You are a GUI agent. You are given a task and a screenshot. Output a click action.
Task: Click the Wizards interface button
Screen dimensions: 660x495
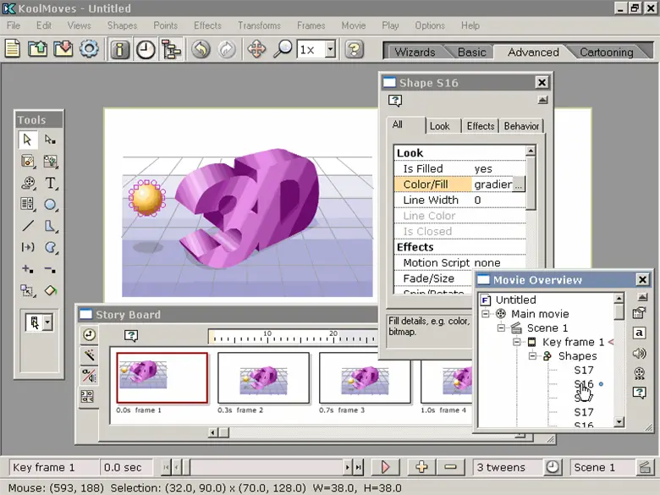(x=415, y=52)
